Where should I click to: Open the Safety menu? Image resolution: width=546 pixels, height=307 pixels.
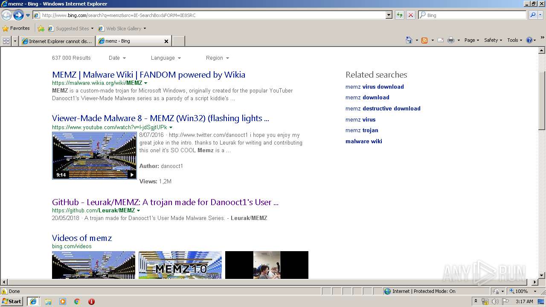coord(493,40)
